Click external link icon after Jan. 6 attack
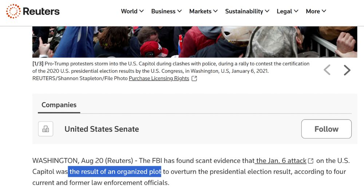This screenshot has width=364, height=191. [310, 161]
